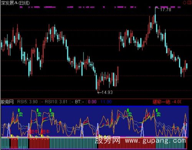This screenshot has height=150, width=192.
Task: Click the rightmost green 卖 sell marker
Action: pos(158,114)
